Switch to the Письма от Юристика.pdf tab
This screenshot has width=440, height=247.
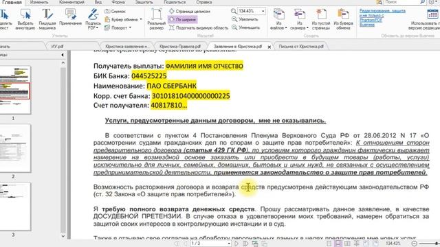pyautogui.click(x=301, y=47)
